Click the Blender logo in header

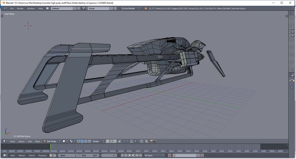pos(145,8)
